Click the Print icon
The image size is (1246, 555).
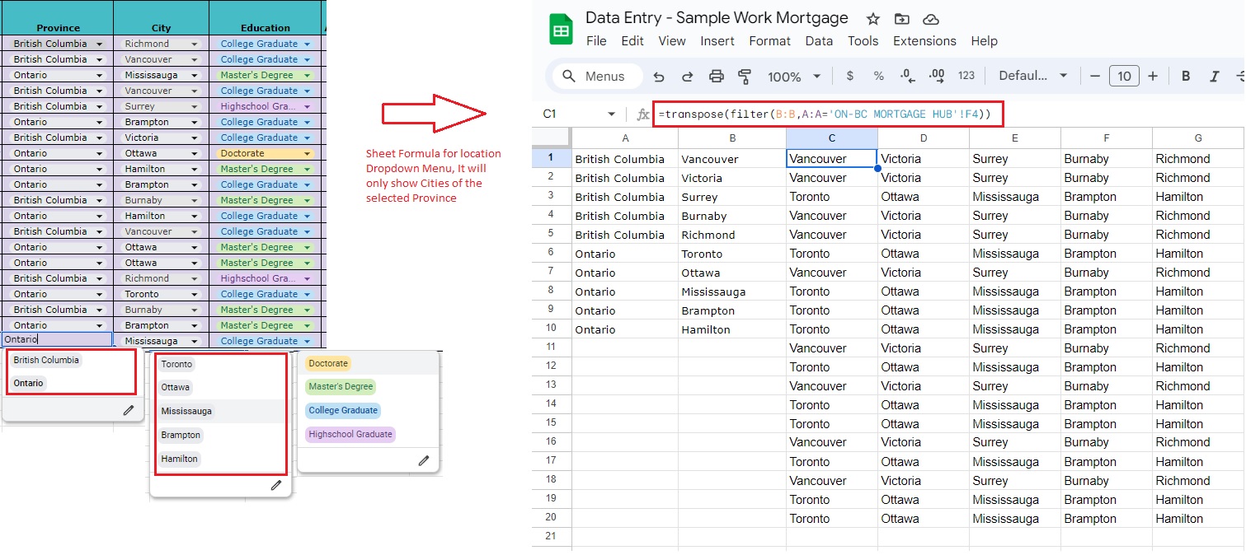tap(716, 77)
